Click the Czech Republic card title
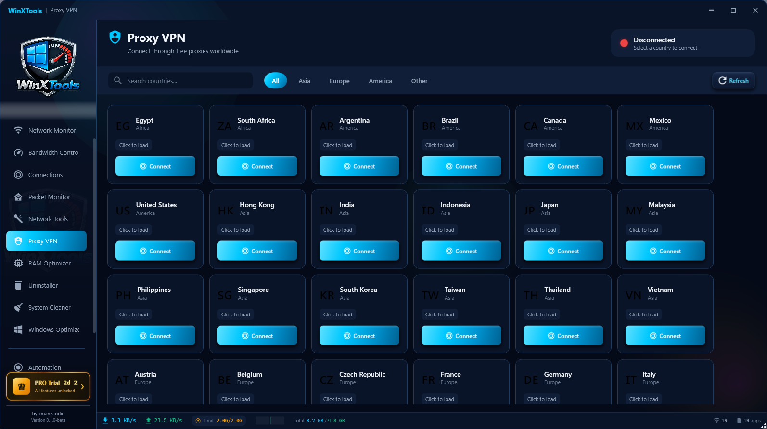The width and height of the screenshot is (767, 429). click(362, 374)
